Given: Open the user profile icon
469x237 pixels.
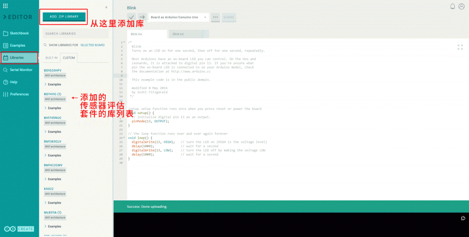Looking at the screenshot, I should tap(461, 6).
